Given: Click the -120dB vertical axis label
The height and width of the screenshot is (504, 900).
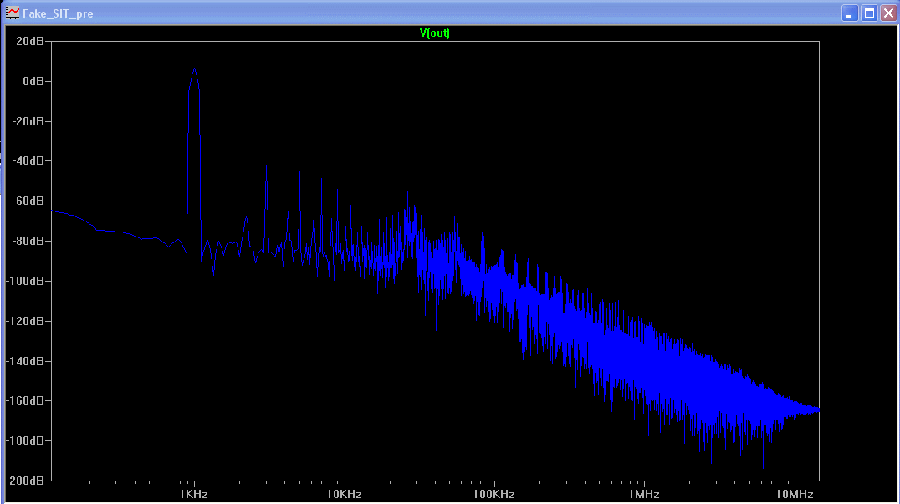Looking at the screenshot, I should tap(25, 321).
